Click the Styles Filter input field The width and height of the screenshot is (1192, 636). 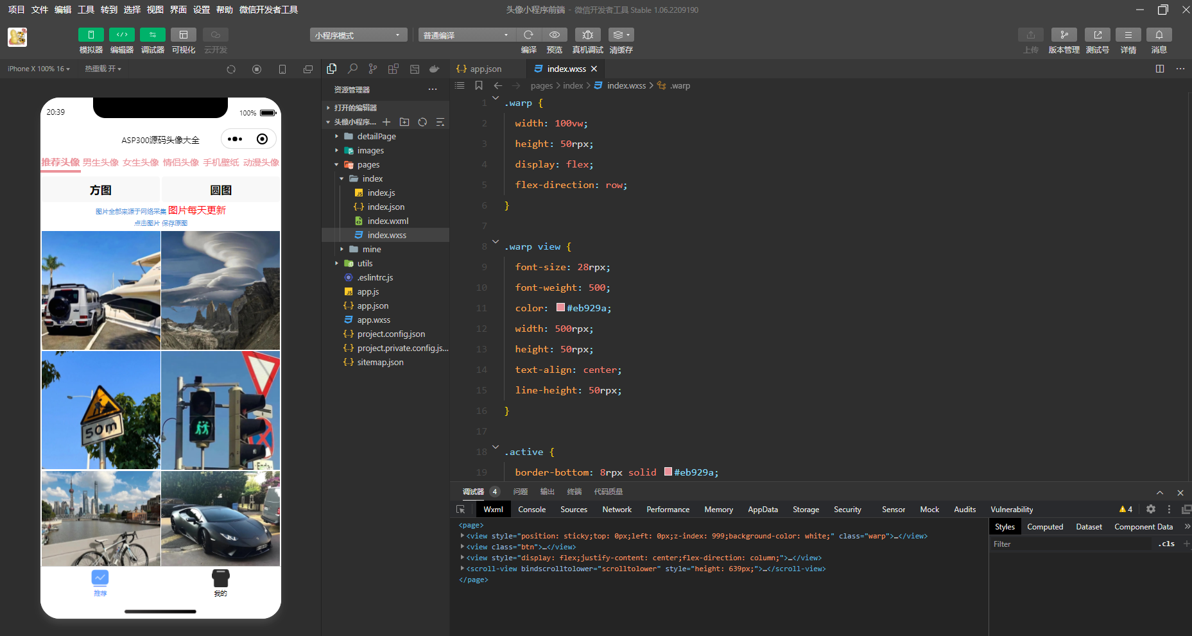(1069, 544)
